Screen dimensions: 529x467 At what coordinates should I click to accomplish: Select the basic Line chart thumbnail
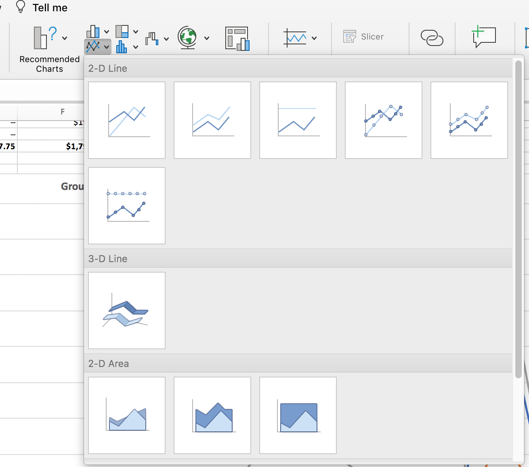(127, 120)
